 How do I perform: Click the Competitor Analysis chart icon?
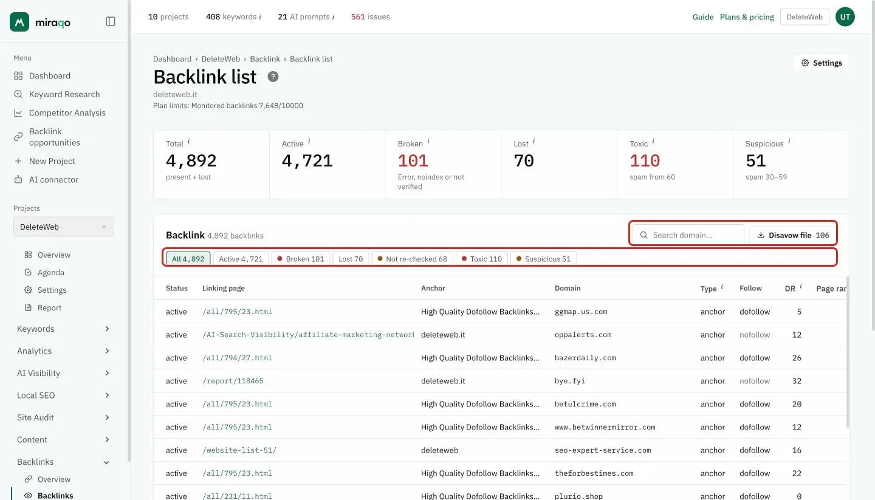(18, 113)
